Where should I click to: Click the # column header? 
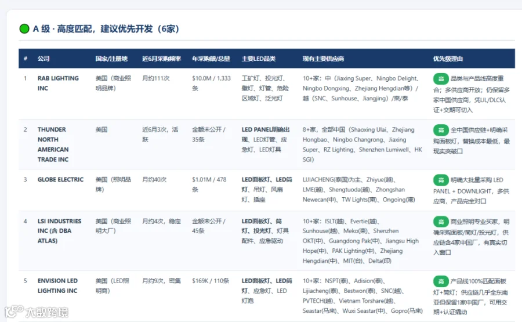[26, 59]
